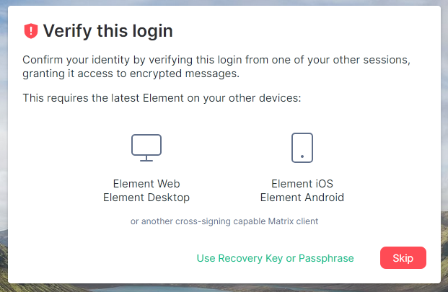Click the latest Element requirement sentence
Screen dimensions: 448x292
tap(162, 98)
